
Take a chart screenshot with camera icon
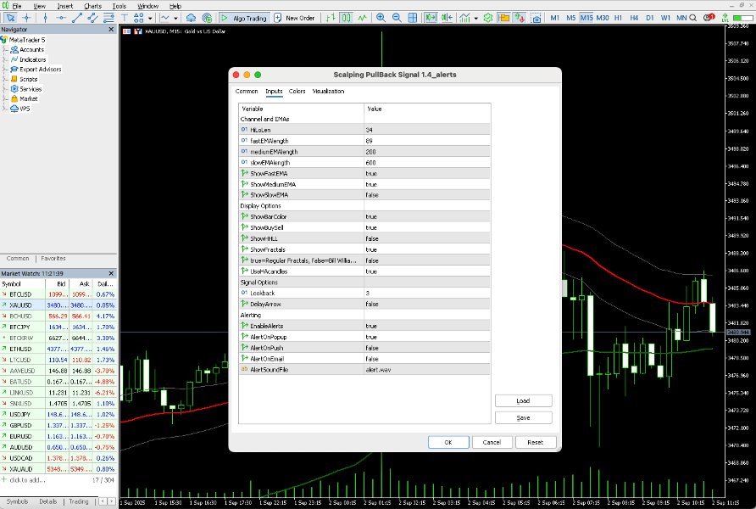click(536, 18)
